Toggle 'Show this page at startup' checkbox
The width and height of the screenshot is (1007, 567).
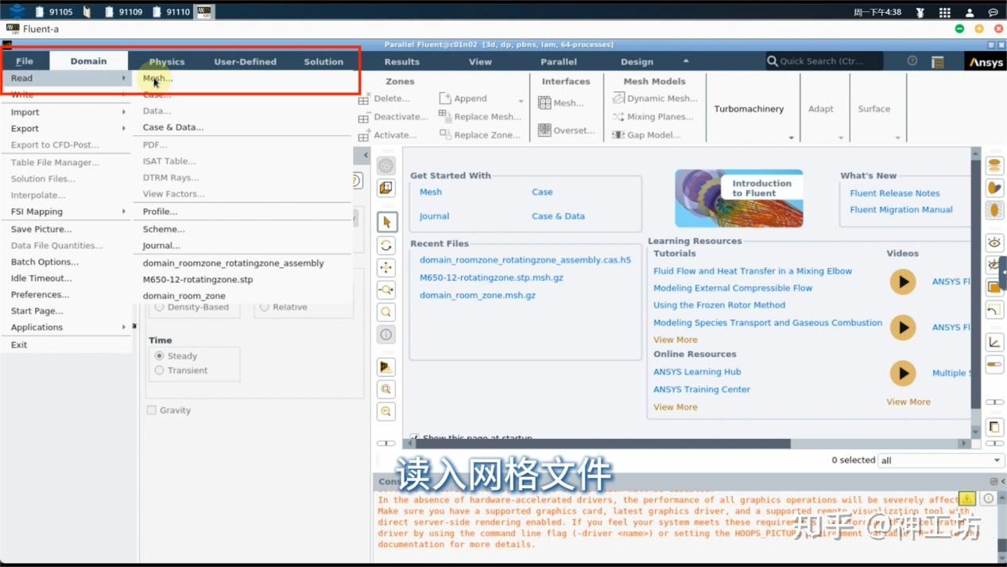pos(414,438)
